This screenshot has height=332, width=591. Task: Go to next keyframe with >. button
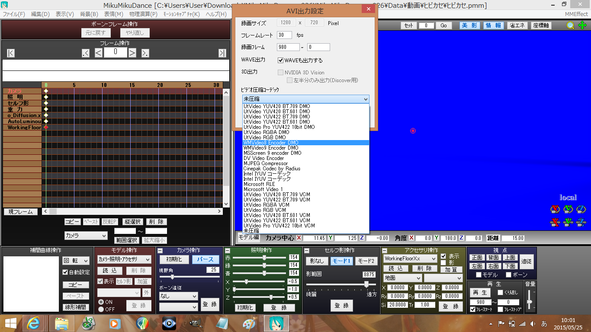(x=145, y=53)
